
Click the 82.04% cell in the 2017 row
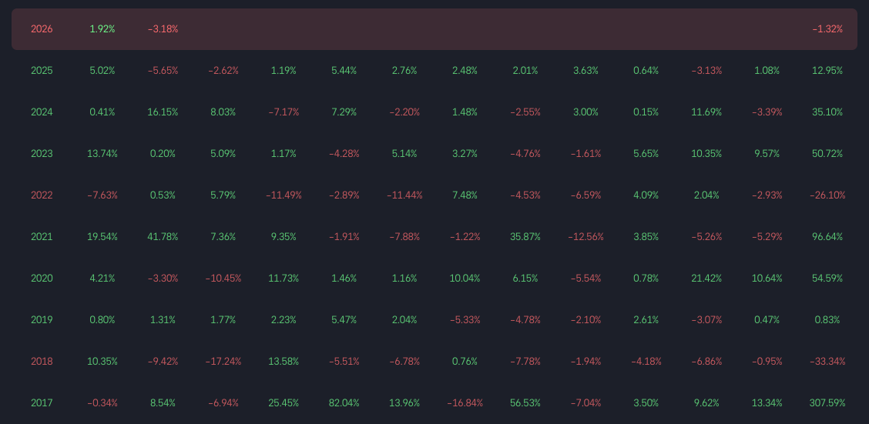pyautogui.click(x=344, y=403)
